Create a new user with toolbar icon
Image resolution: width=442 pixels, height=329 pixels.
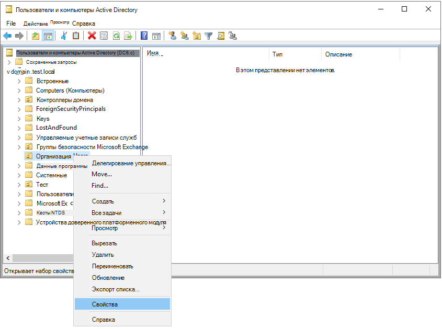click(172, 36)
